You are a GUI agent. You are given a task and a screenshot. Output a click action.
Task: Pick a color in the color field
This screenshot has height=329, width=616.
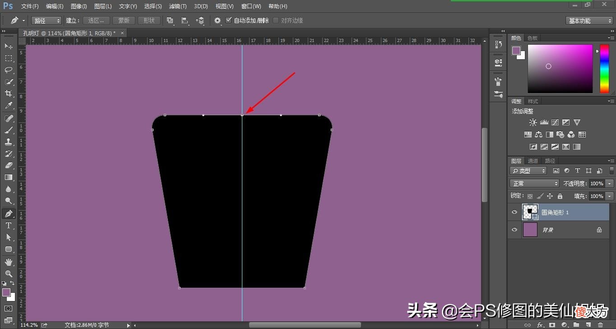click(560, 69)
